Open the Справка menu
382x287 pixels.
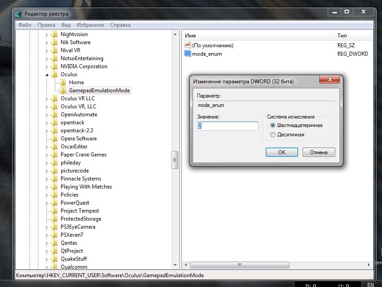(x=120, y=25)
